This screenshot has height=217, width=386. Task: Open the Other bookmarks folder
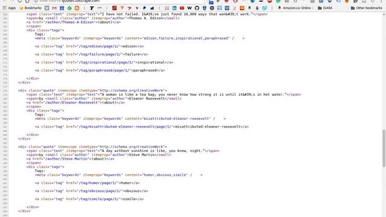coord(366,8)
